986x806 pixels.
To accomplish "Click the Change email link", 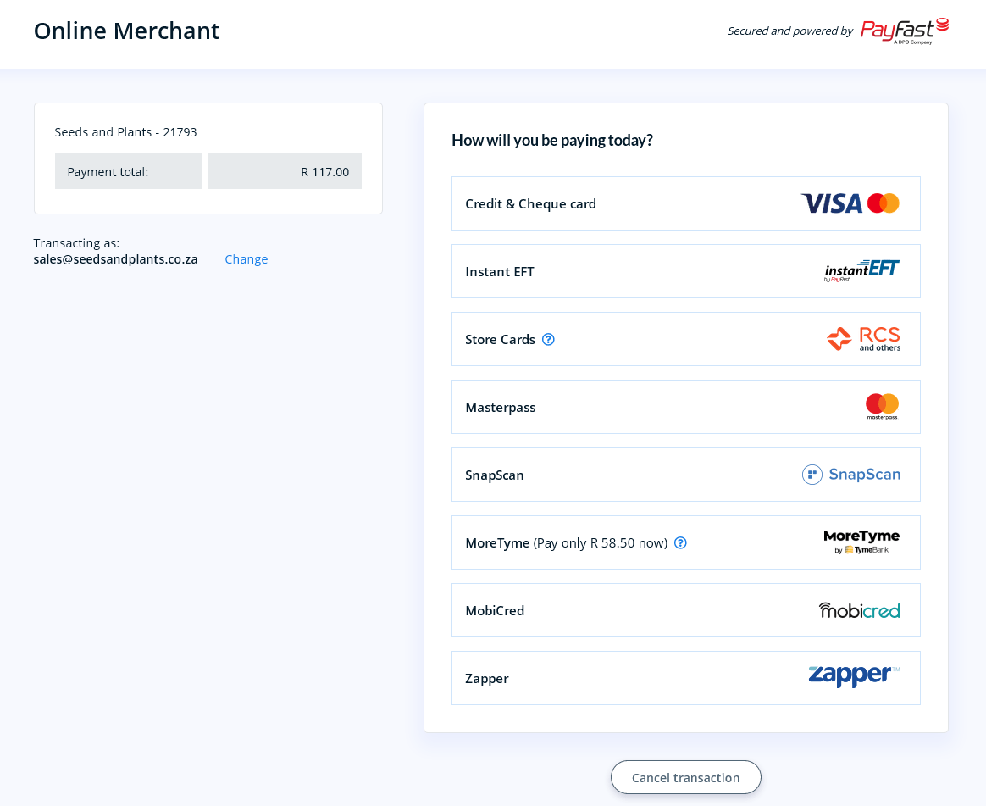I will coord(246,259).
